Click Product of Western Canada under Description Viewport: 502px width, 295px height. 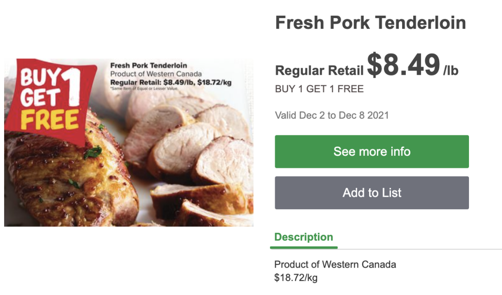tap(335, 265)
